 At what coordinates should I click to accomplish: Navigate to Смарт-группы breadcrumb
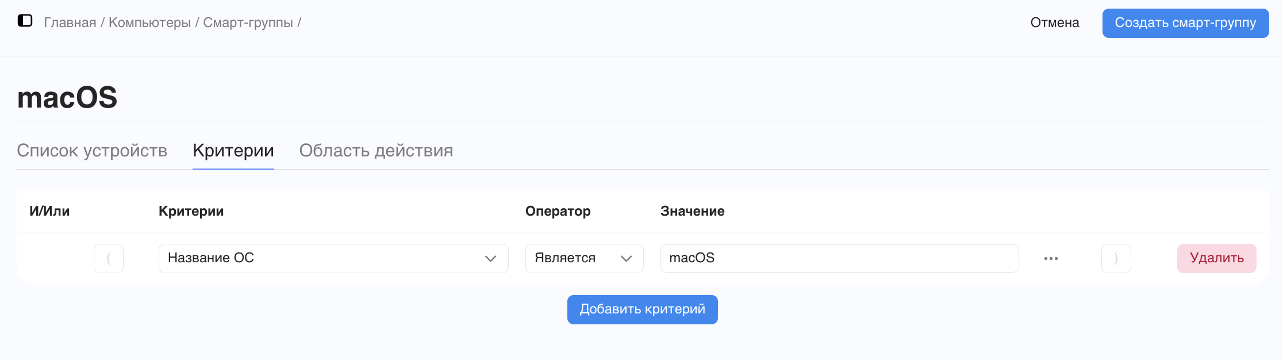click(248, 23)
